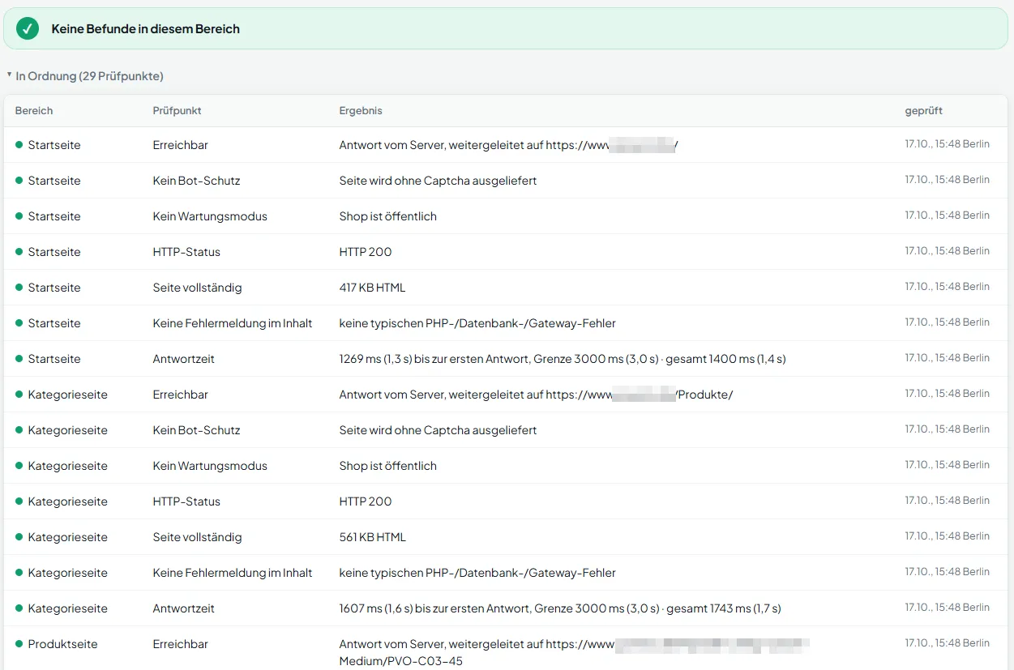This screenshot has height=670, width=1014.
Task: Click "HTTP 200" in the Startseite row
Action: [366, 252]
